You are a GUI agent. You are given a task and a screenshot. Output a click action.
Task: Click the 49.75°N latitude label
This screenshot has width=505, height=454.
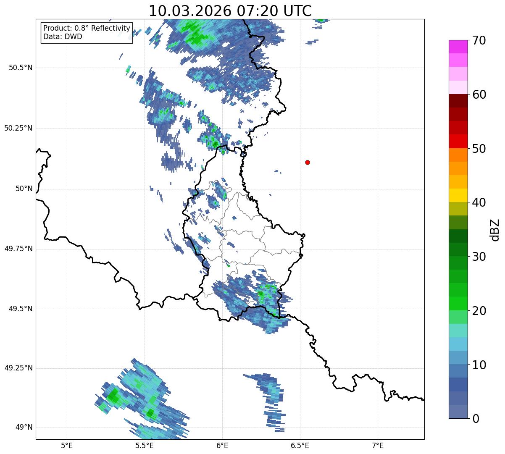(x=18, y=249)
